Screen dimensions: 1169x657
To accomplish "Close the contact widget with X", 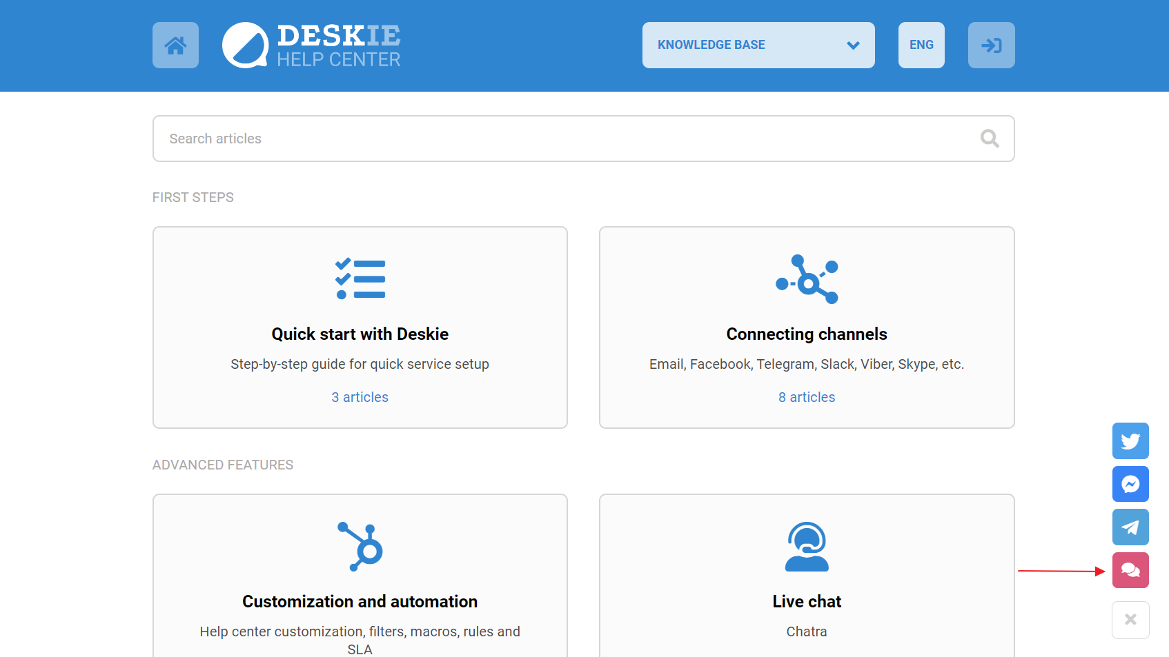I will 1130,620.
